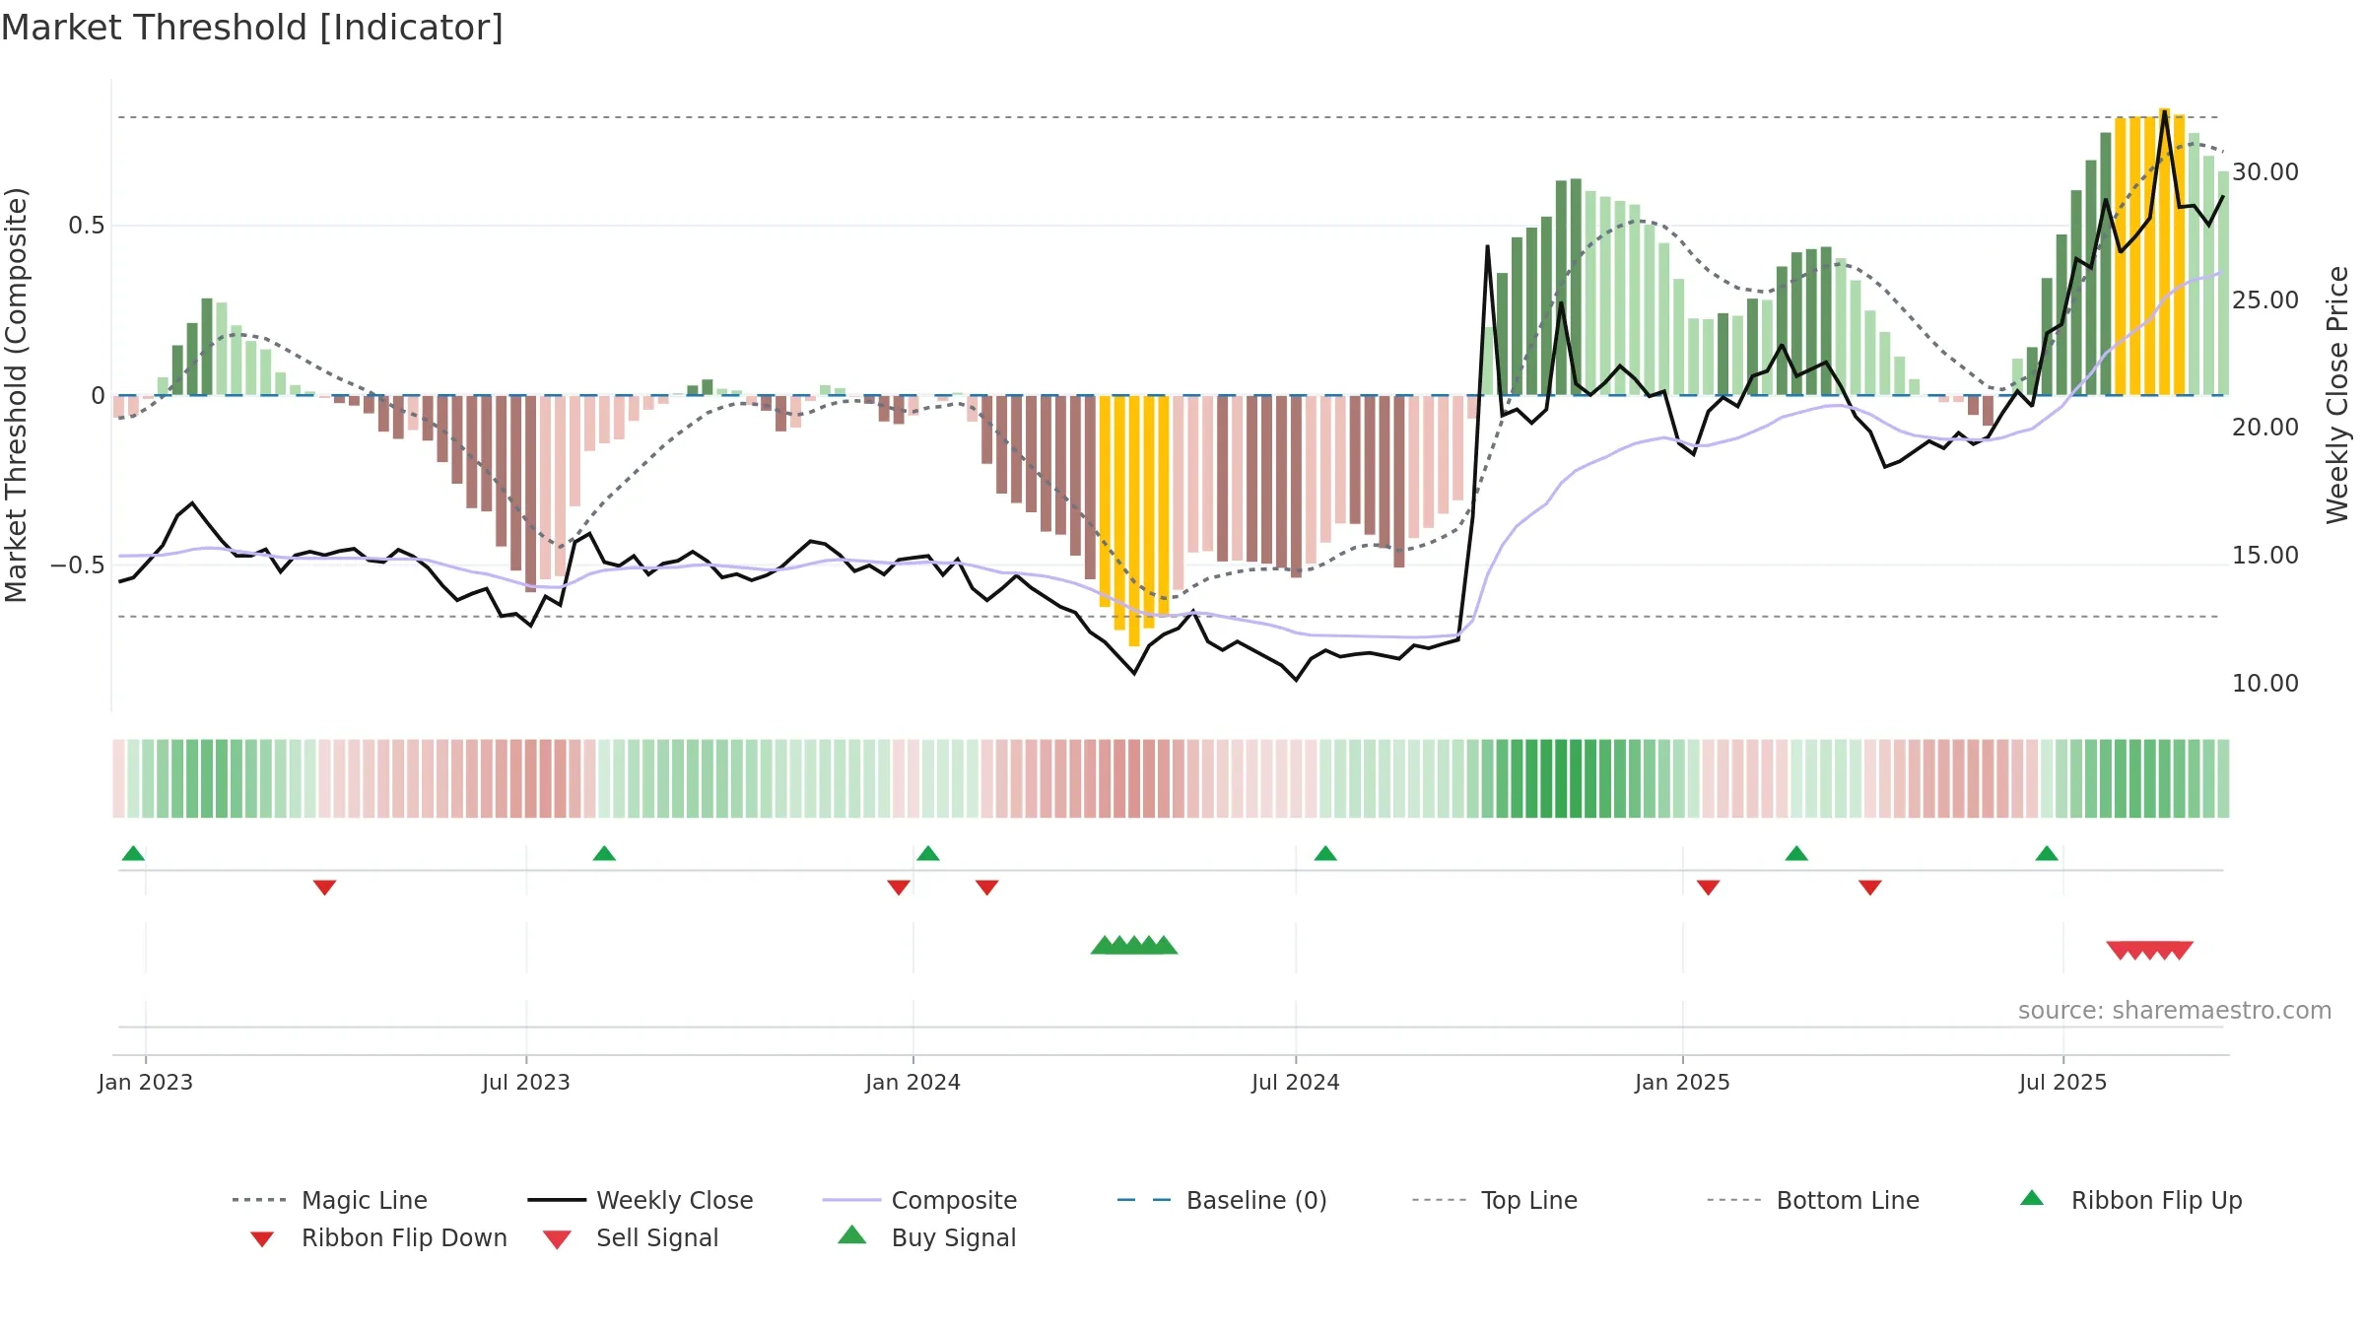
Task: Click the source: sharemaestro.com text
Action: 2175,1011
